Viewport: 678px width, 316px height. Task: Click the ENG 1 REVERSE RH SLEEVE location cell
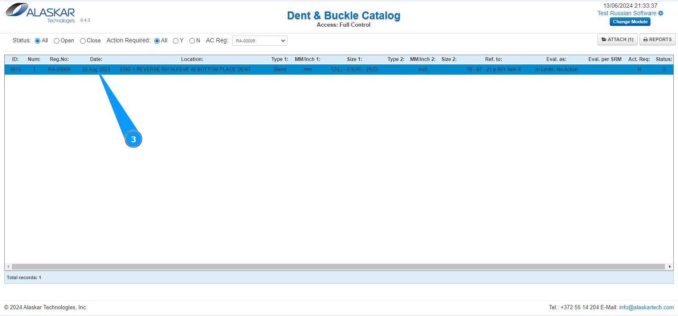185,69
